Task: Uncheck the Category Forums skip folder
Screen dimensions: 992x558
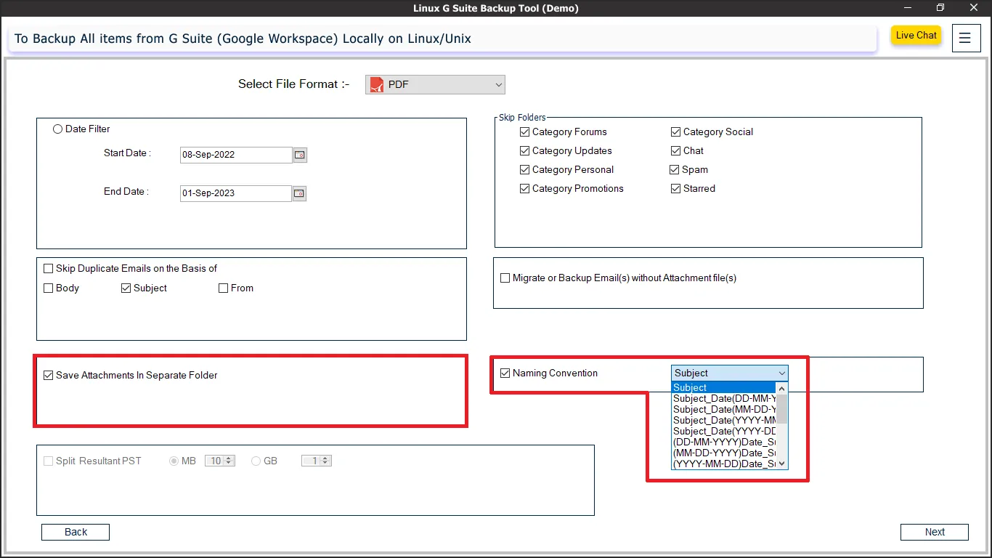Action: tap(524, 132)
